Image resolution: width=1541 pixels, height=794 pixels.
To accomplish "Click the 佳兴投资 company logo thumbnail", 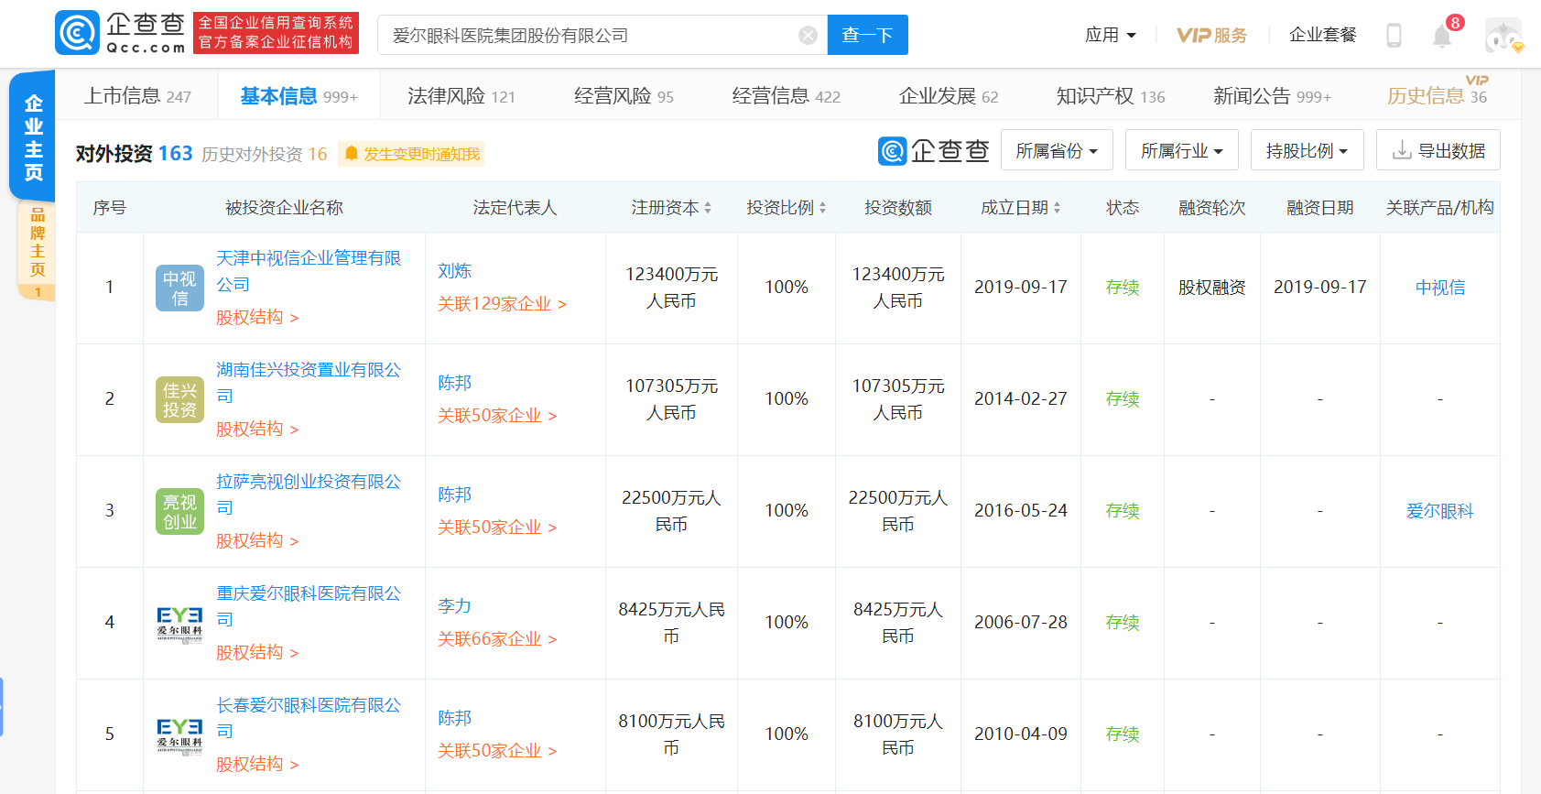I will coord(179,399).
